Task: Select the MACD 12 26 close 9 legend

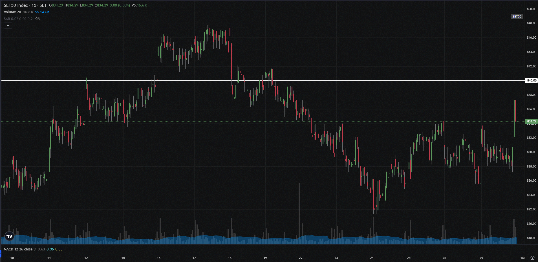Action: tap(20, 249)
